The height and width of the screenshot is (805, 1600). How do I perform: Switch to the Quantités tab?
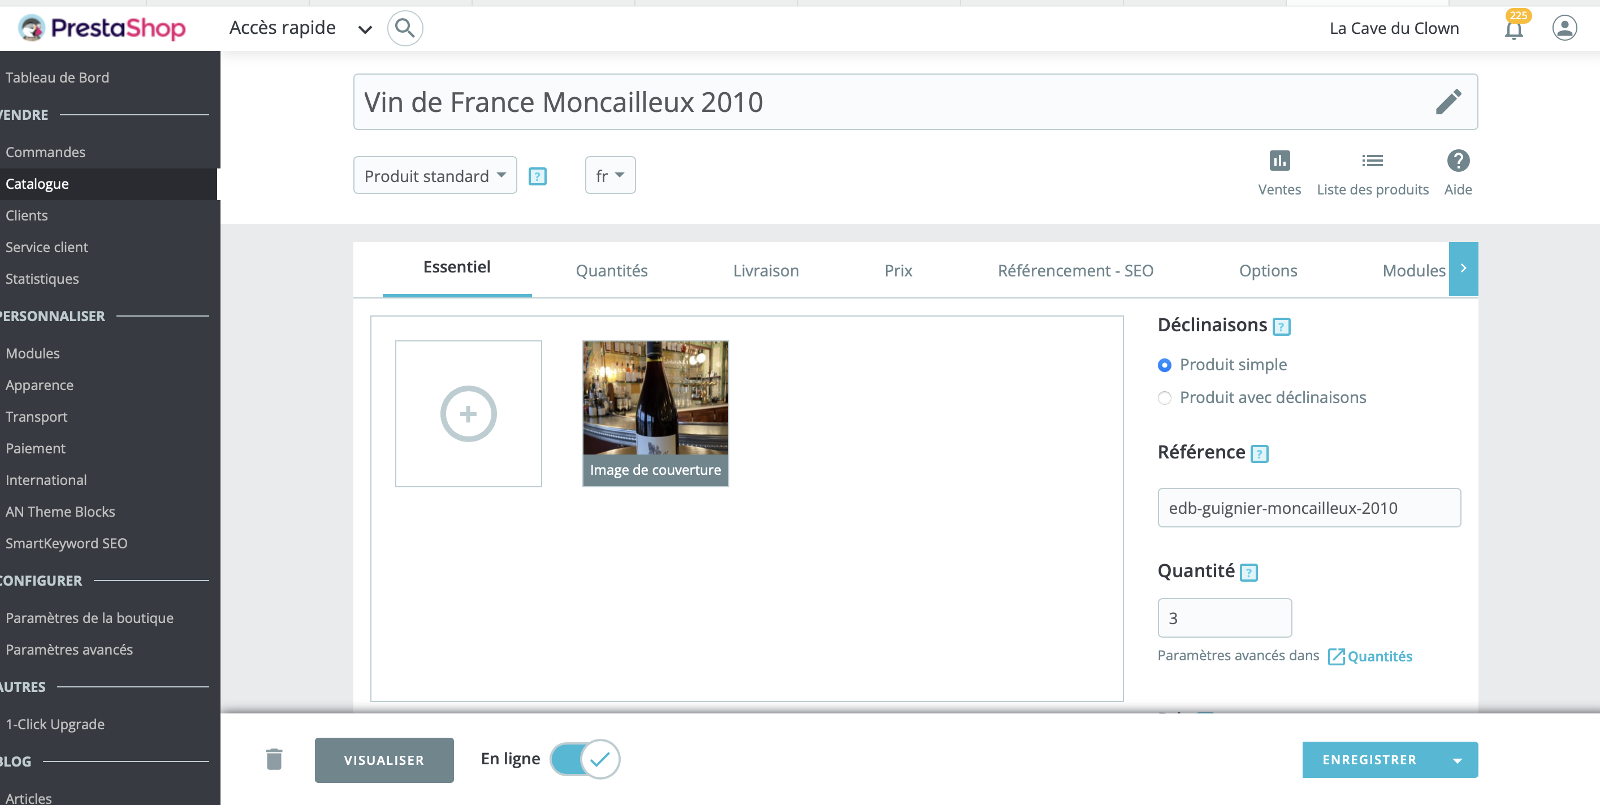pyautogui.click(x=611, y=270)
